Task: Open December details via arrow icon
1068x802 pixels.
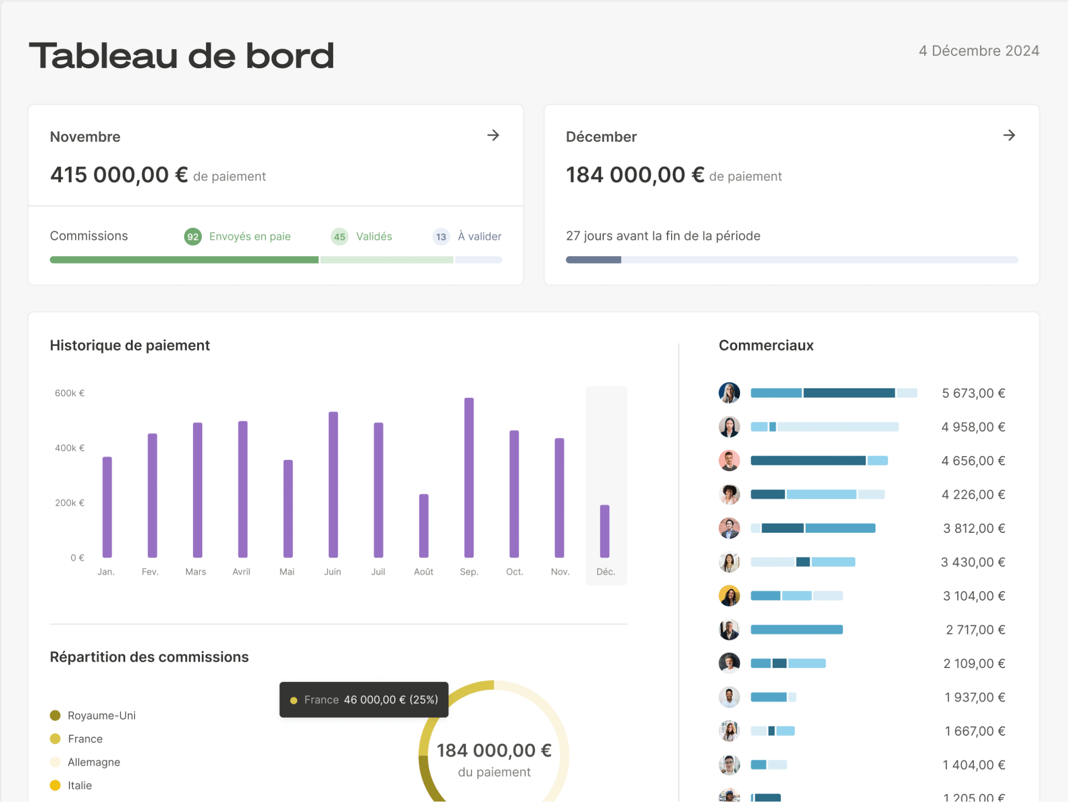Action: pos(1010,136)
